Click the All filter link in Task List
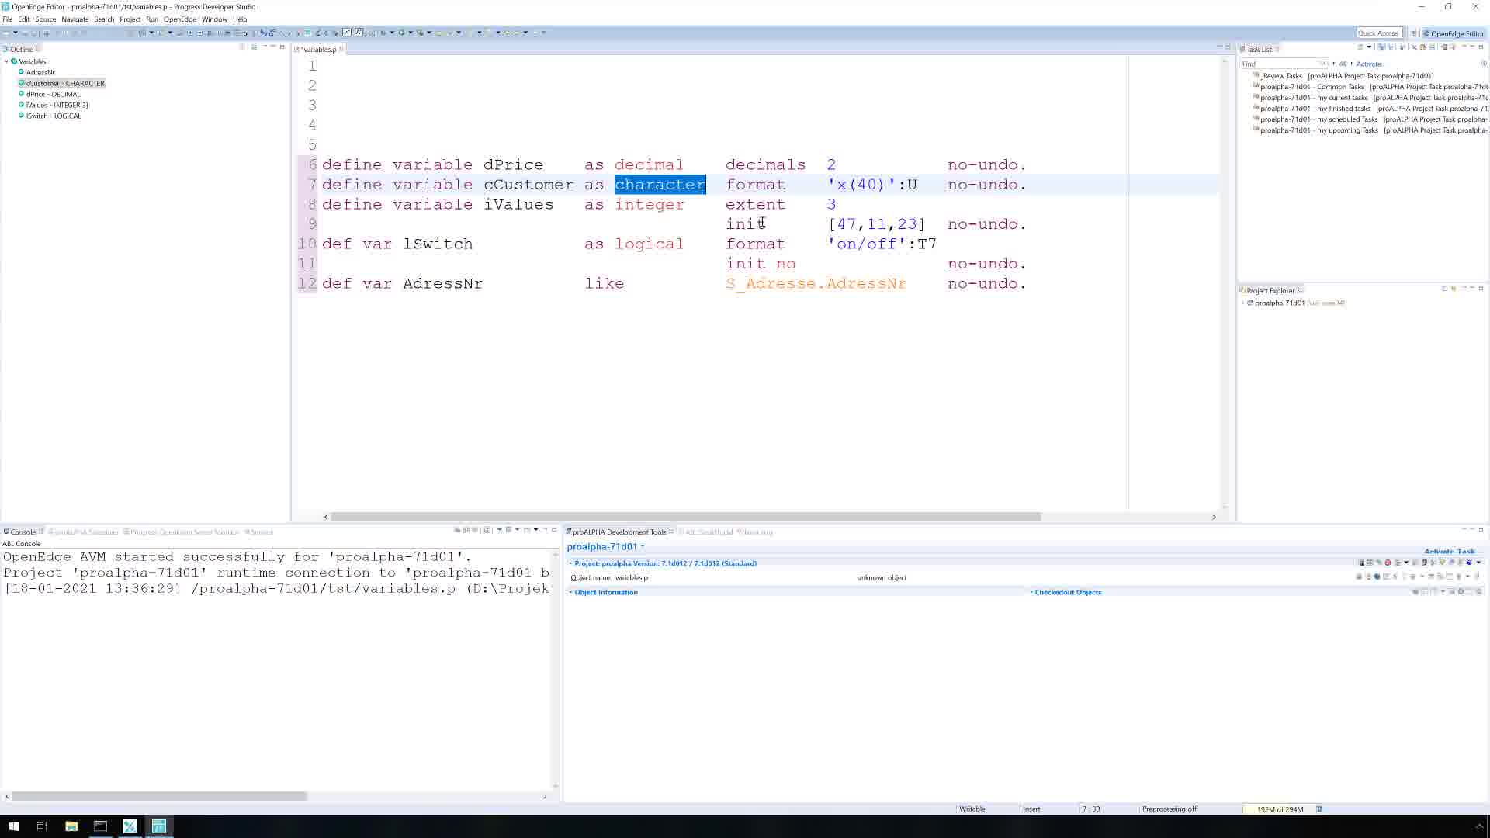The height and width of the screenshot is (838, 1490). pos(1343,64)
